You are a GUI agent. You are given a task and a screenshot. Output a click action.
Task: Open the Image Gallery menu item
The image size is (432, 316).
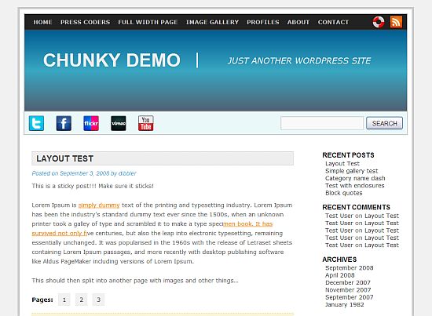pyautogui.click(x=212, y=22)
